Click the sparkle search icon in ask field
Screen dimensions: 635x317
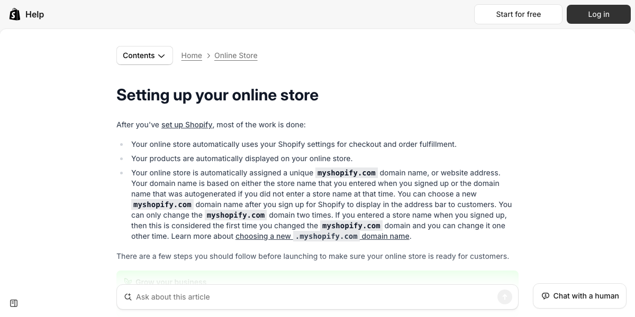tap(128, 297)
